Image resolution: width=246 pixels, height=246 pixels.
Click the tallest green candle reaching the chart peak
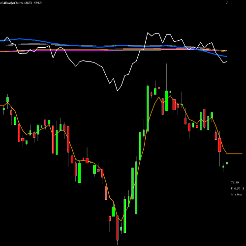148,108
